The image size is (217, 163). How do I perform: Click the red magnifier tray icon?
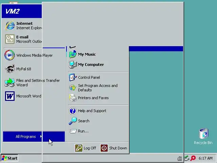(193, 158)
